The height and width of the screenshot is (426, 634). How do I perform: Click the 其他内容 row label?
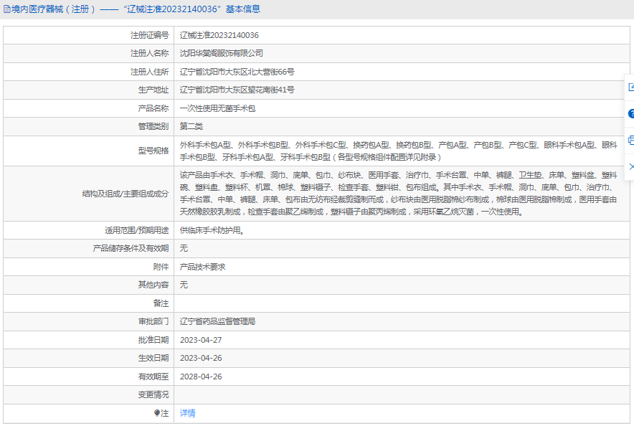click(153, 285)
